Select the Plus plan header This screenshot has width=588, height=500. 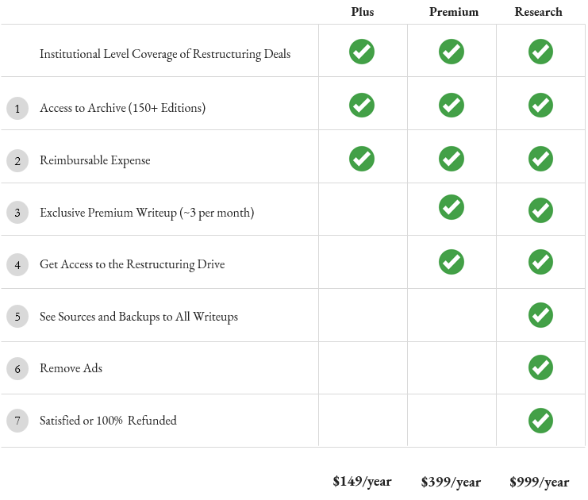pos(363,12)
